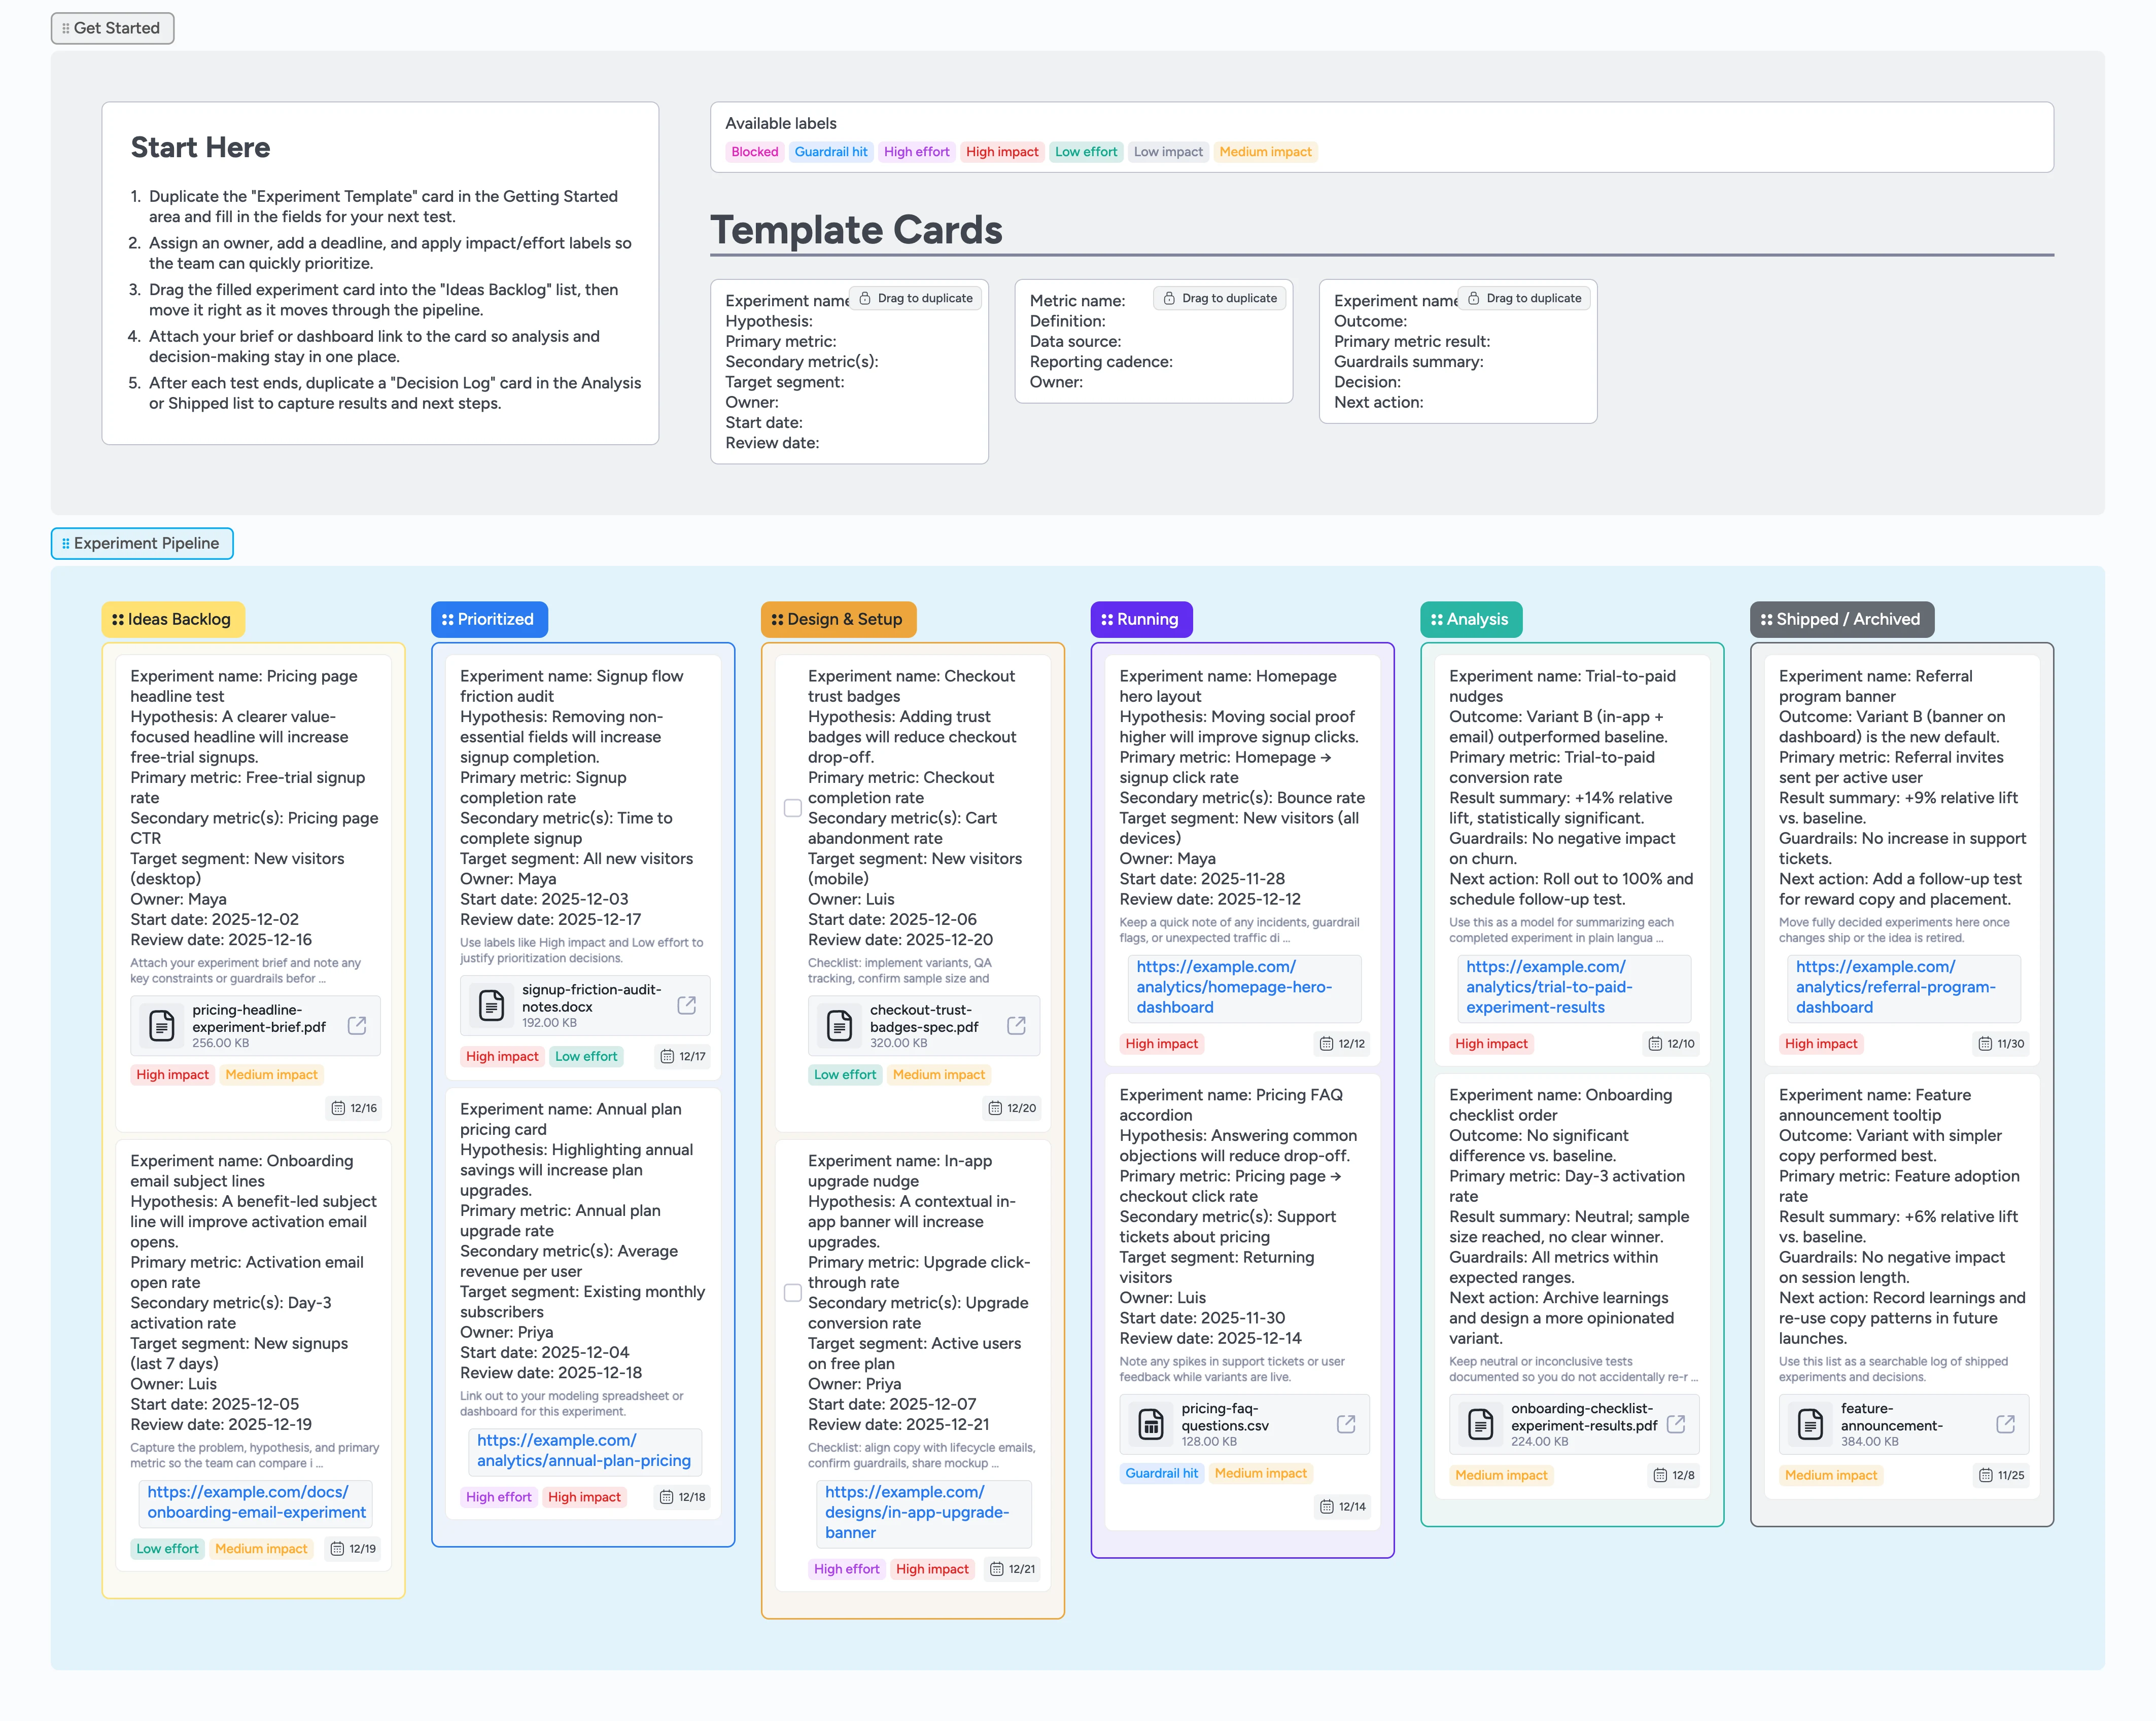Click the external link icon on onboarding-checklist-experiment-results.pdf
The image size is (2156, 1721).
tap(1677, 1423)
